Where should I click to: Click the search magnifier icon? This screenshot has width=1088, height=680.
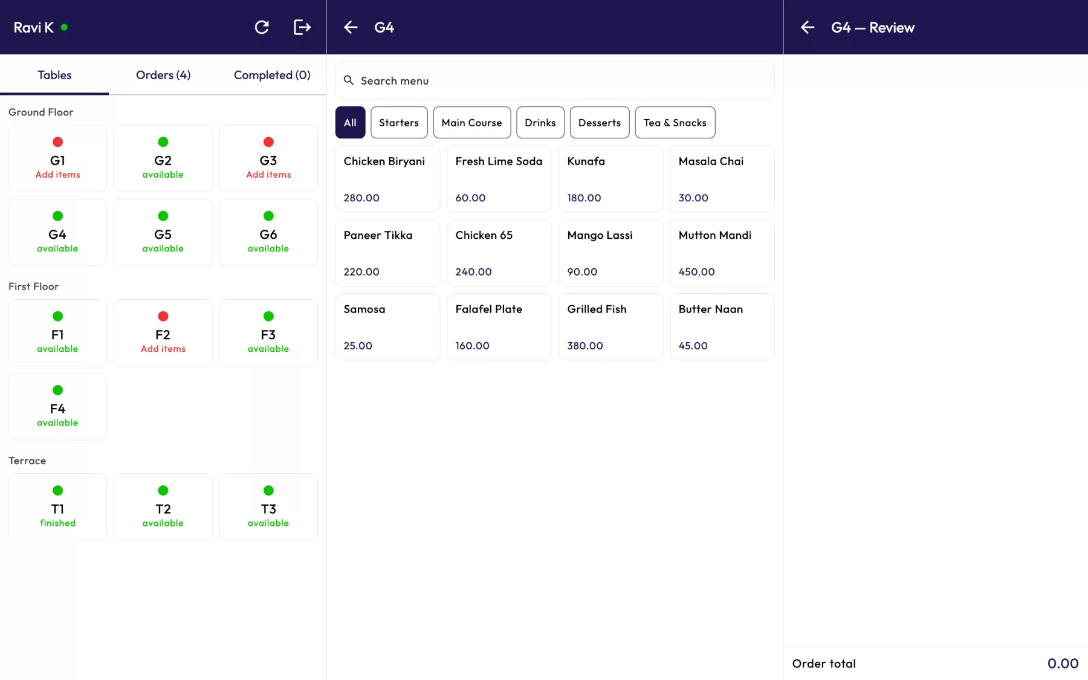(x=349, y=80)
